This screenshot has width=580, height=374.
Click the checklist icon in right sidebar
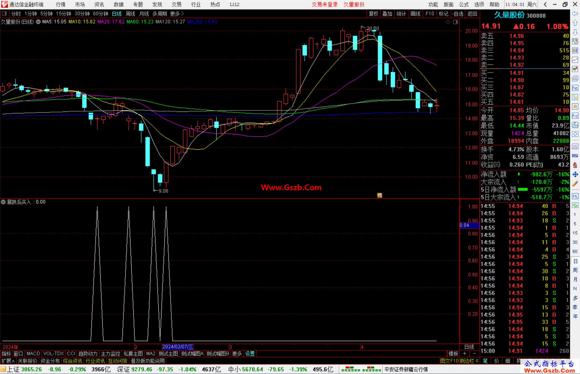tap(575, 41)
